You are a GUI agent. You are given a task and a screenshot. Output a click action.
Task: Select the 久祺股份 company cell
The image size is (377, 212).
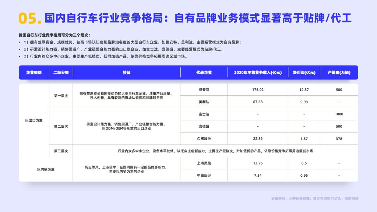tap(204, 139)
